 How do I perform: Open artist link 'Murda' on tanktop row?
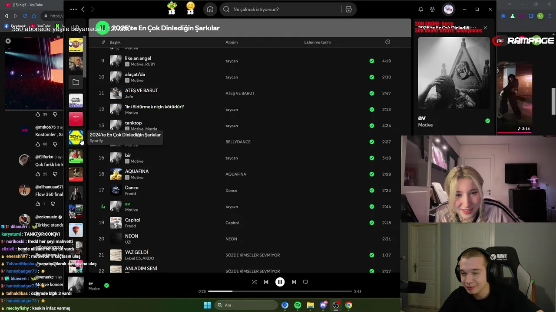tap(151, 129)
